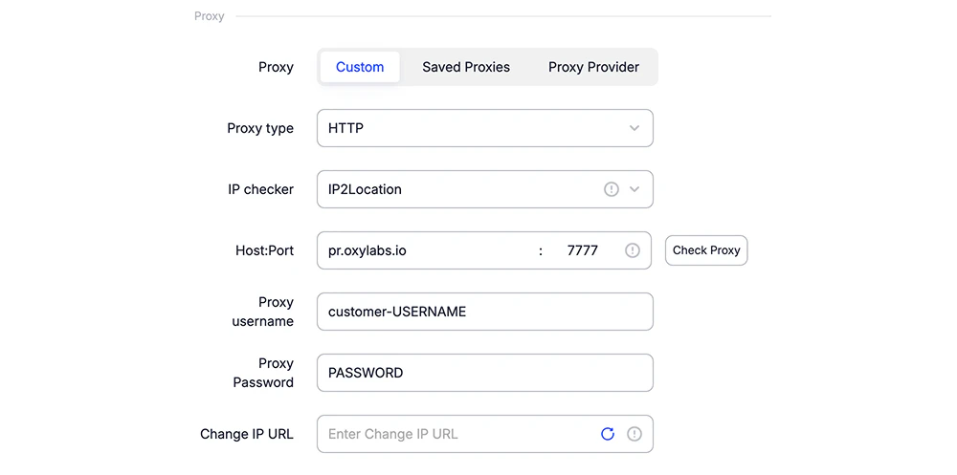
Task: Switch to the Saved Proxies tab
Action: coord(466,67)
